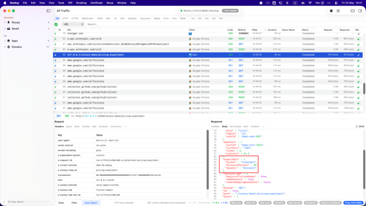This screenshot has width=366, height=206.
Task: Expand the Saved group
Action: [5, 29]
